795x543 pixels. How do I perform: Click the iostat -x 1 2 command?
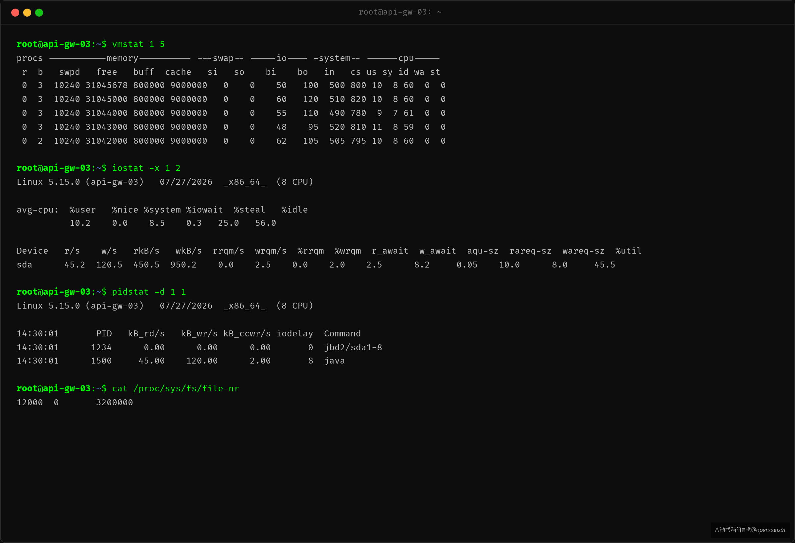tap(146, 168)
